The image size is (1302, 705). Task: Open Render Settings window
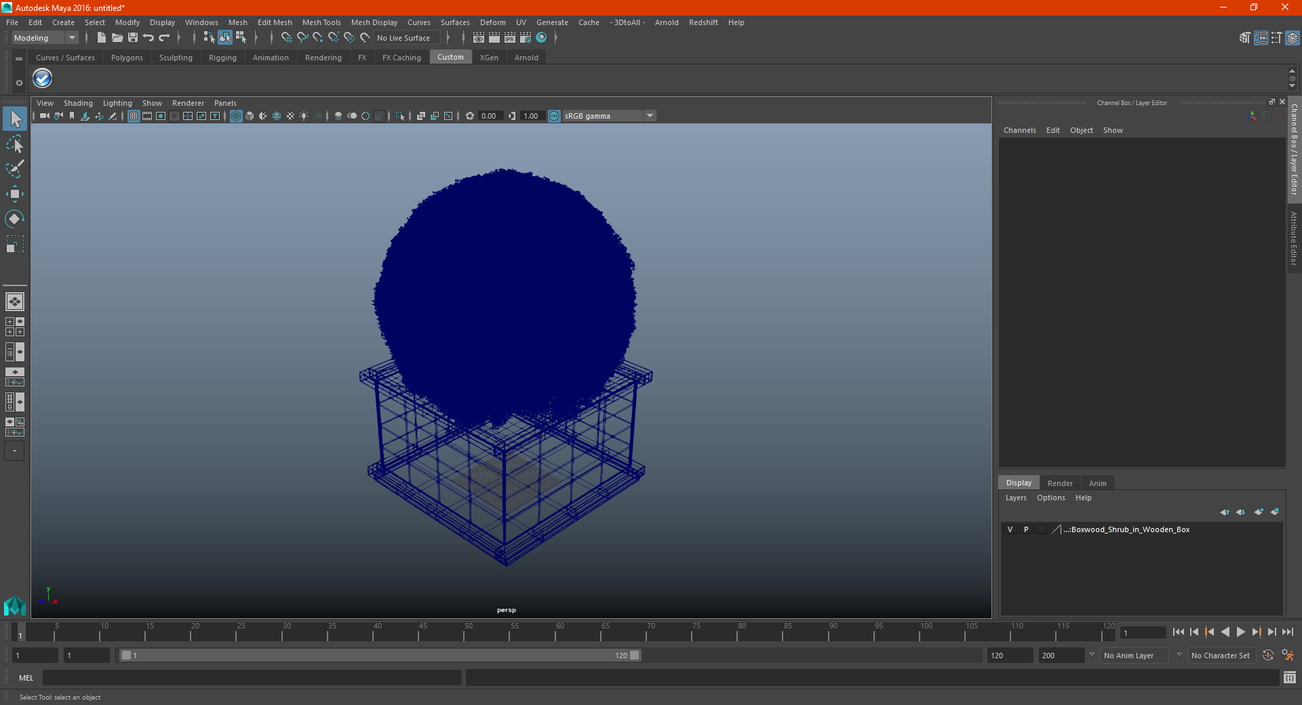526,38
